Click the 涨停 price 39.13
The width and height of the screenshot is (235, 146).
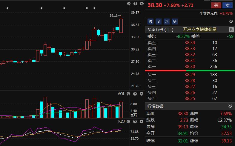pyautogui.click(x=226, y=141)
